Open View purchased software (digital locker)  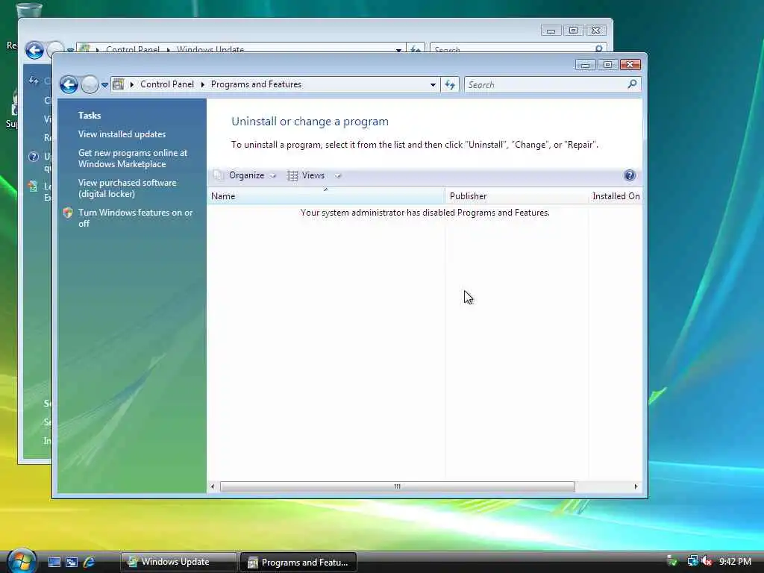[x=127, y=188]
